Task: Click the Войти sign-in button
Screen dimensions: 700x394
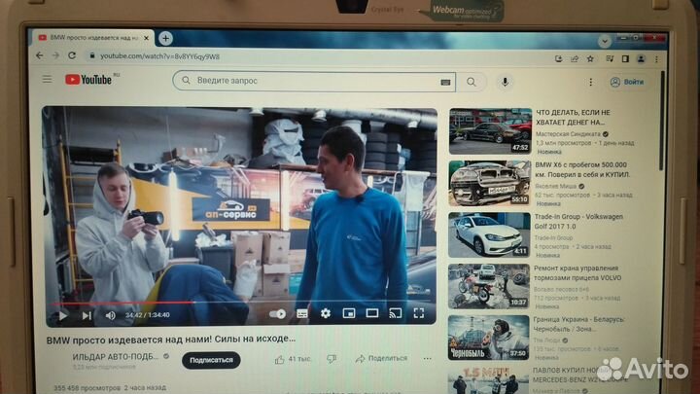Action: 627,82
